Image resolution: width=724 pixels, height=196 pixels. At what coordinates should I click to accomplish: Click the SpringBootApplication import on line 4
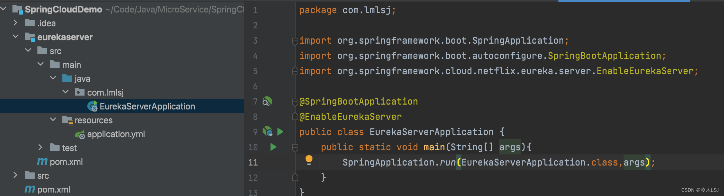click(604, 56)
